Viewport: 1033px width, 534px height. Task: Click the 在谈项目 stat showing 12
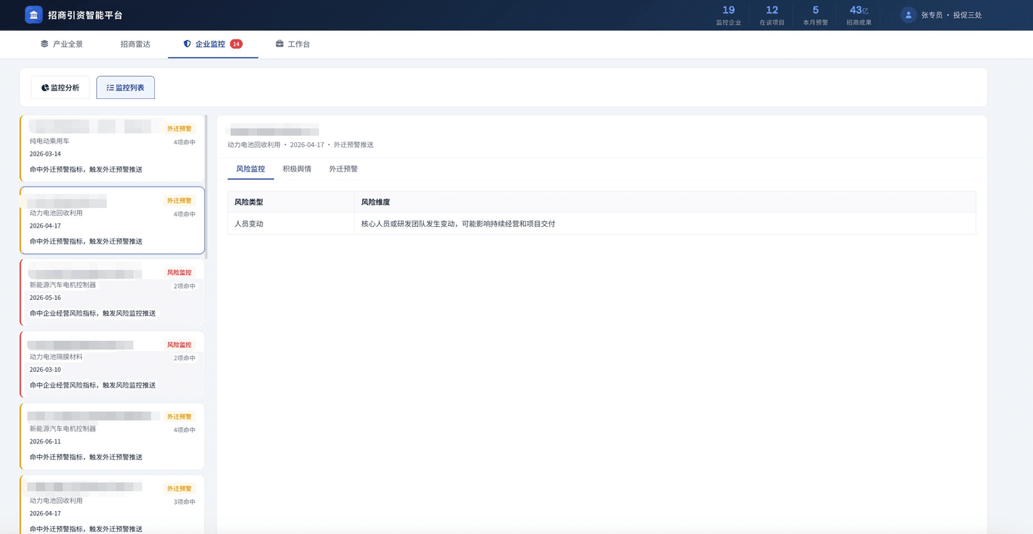pyautogui.click(x=772, y=15)
